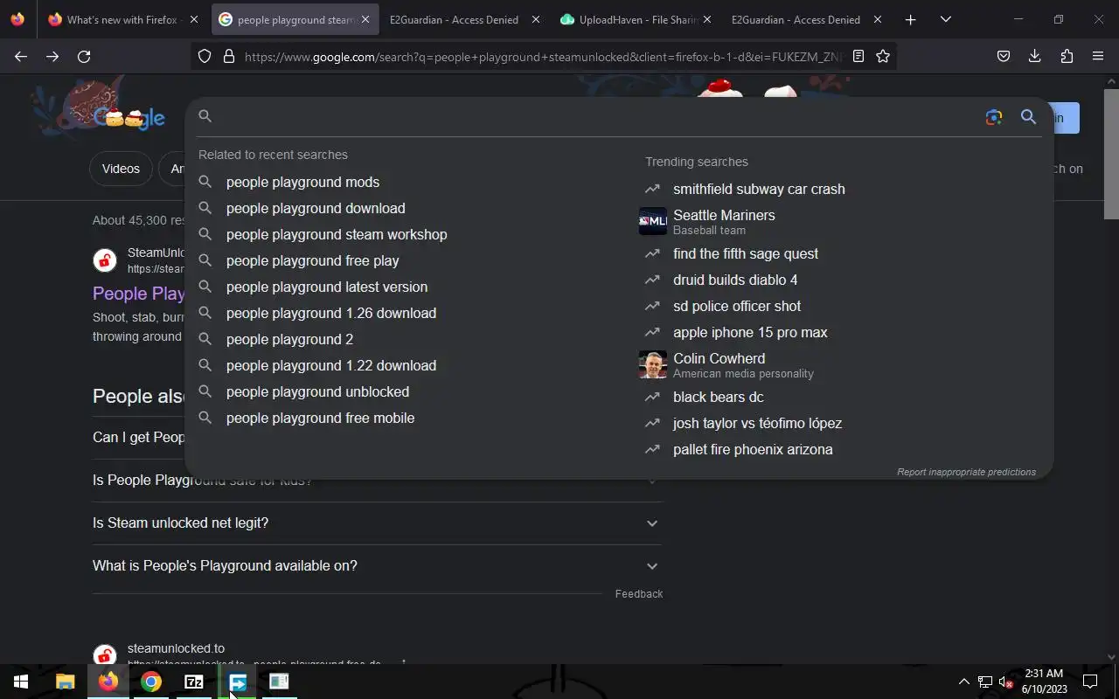
Task: Click 'Report inappropriate predictions' link
Action: click(966, 472)
